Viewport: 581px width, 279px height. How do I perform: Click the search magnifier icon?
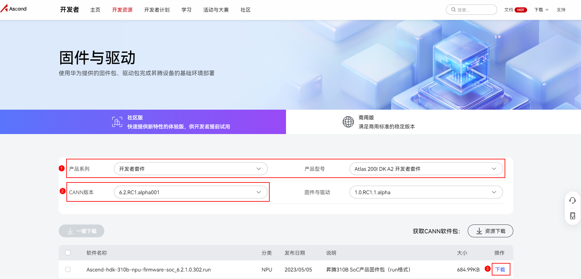point(453,10)
